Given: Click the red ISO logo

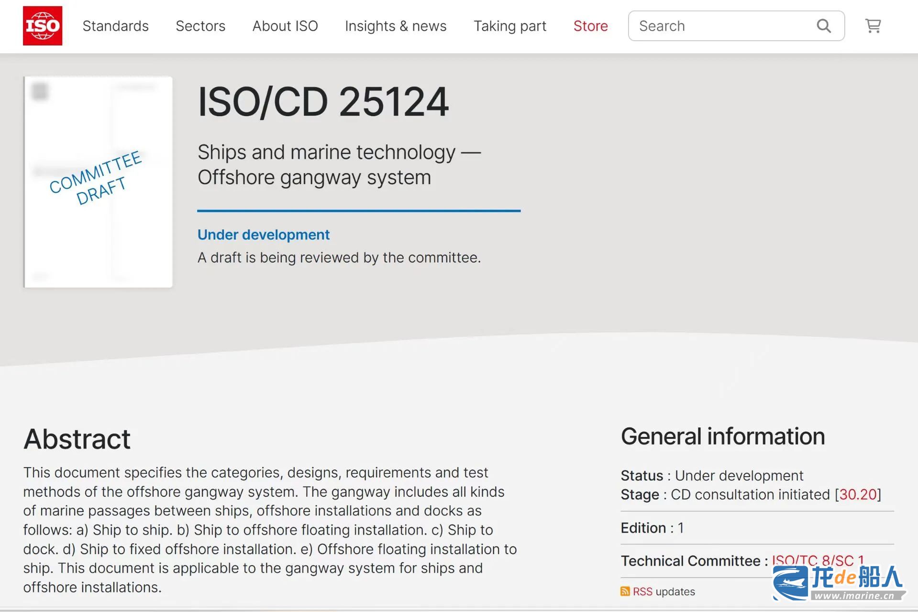Looking at the screenshot, I should 43,26.
